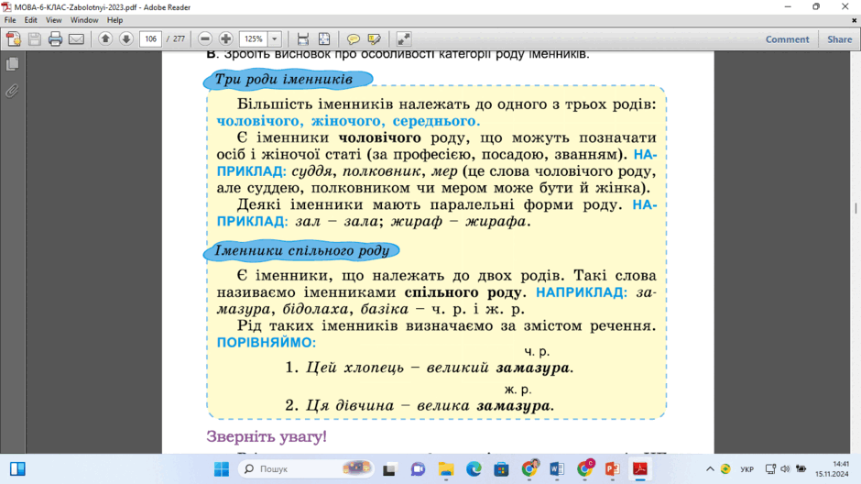This screenshot has width=861, height=484.
Task: Click the Create PDF online icon
Action: (x=14, y=39)
